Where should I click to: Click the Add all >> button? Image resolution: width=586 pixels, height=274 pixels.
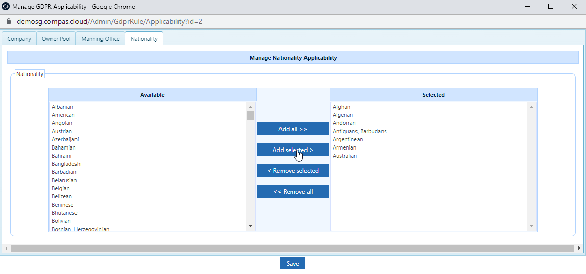point(293,129)
